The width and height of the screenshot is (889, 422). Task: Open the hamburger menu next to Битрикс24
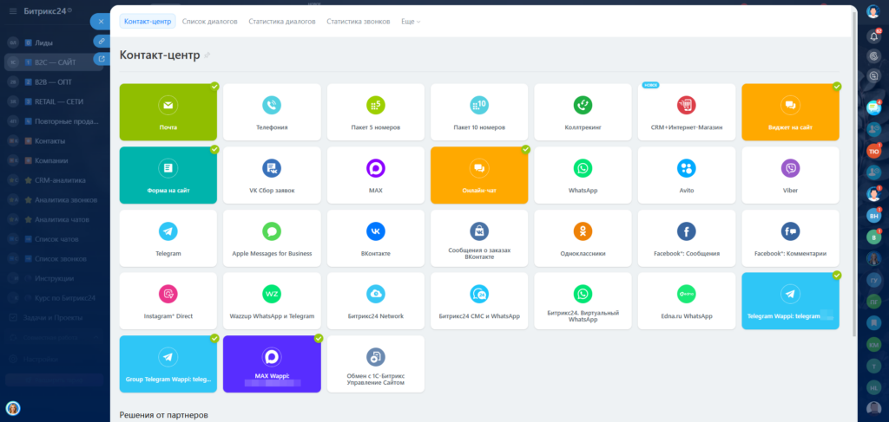point(12,10)
